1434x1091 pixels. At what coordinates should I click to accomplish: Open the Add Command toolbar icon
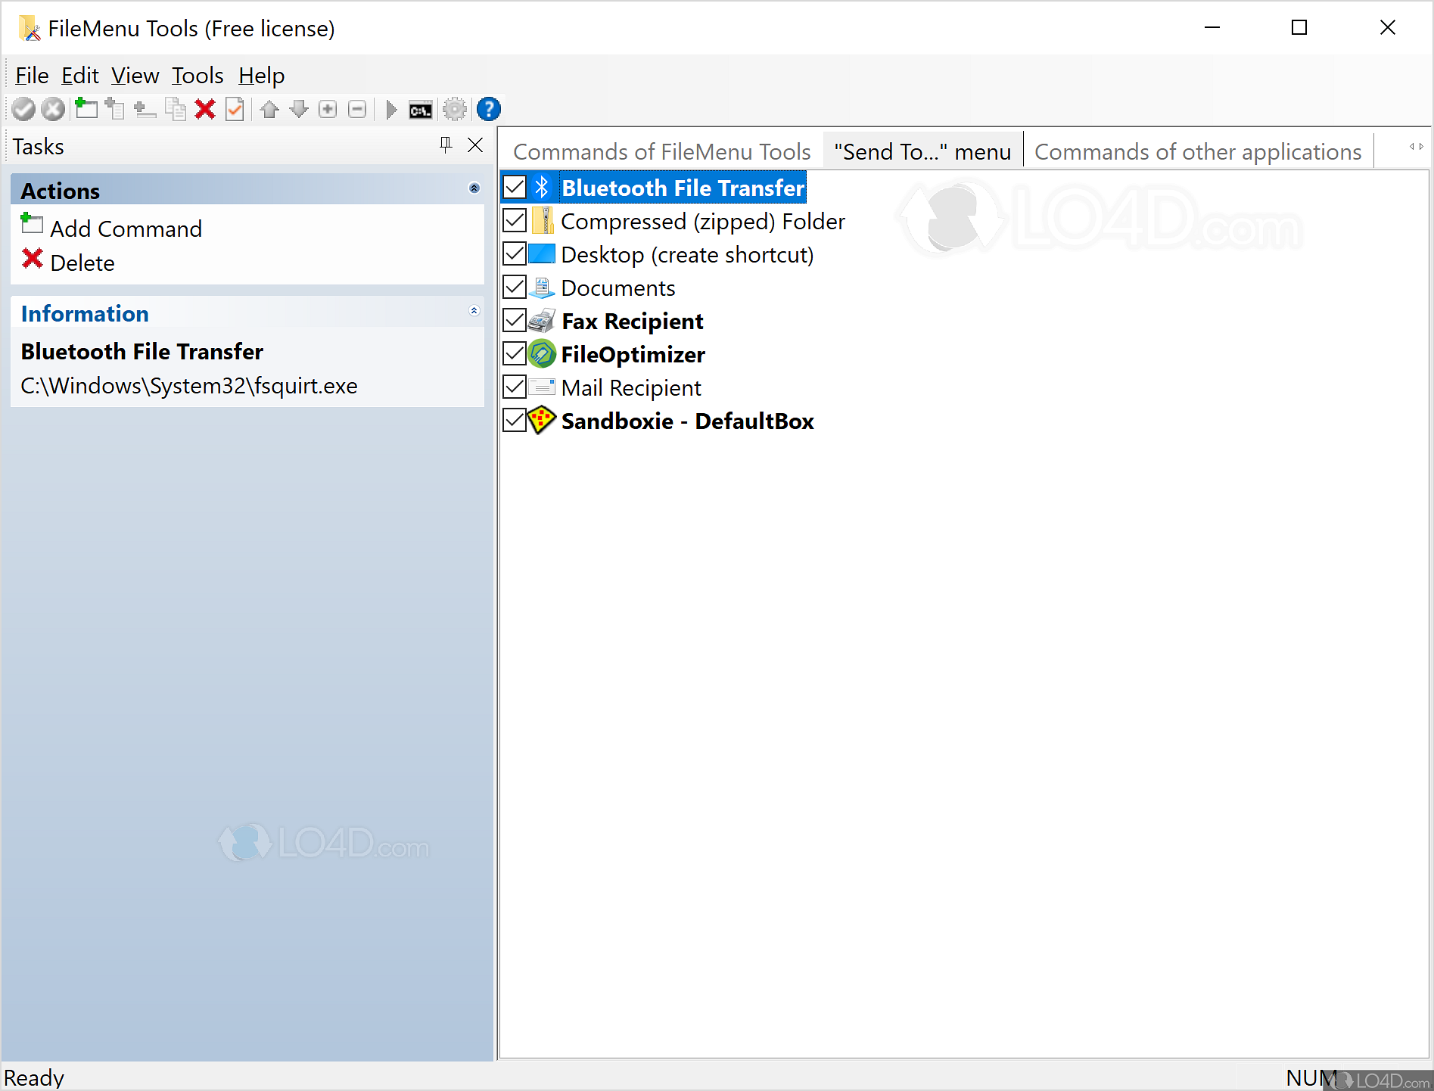[86, 109]
